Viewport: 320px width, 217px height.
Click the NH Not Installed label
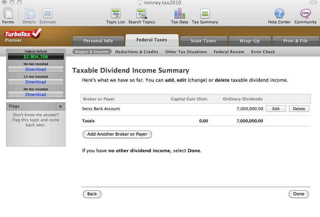pyautogui.click(x=36, y=89)
